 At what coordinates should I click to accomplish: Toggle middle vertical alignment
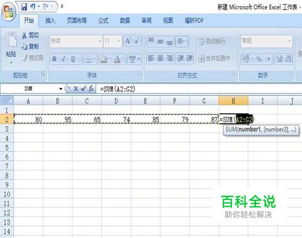tap(160, 41)
